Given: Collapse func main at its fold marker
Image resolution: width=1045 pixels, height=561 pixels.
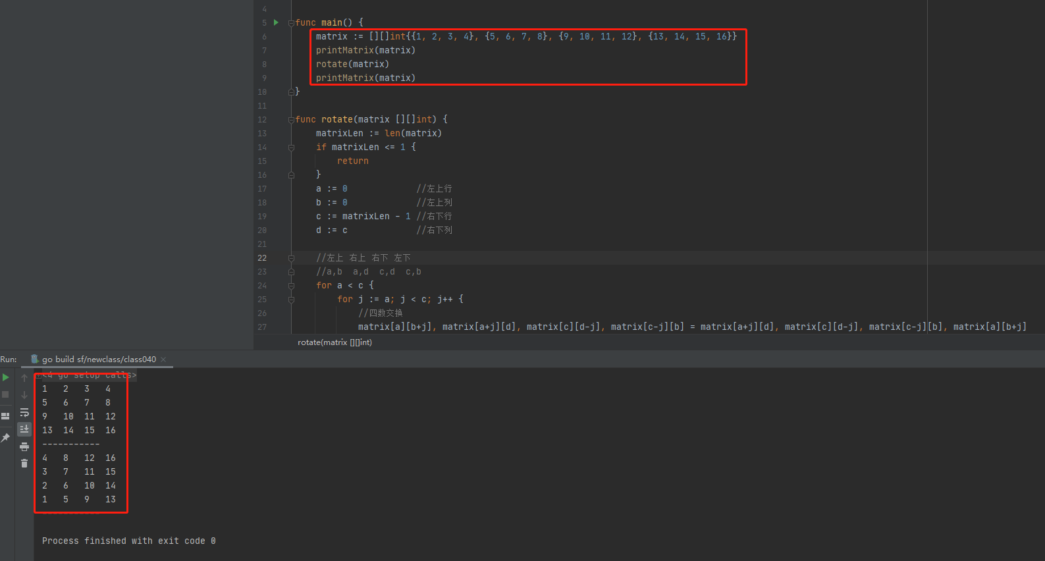Looking at the screenshot, I should tap(291, 23).
